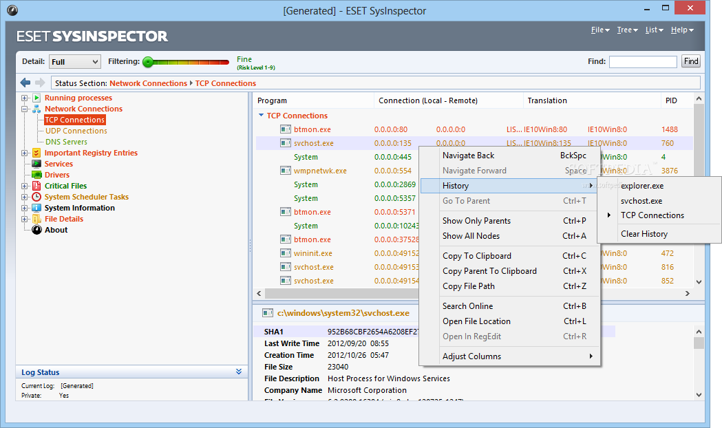Screen dimensions: 722x428
Task: Choose Search Online
Action: [509, 306]
